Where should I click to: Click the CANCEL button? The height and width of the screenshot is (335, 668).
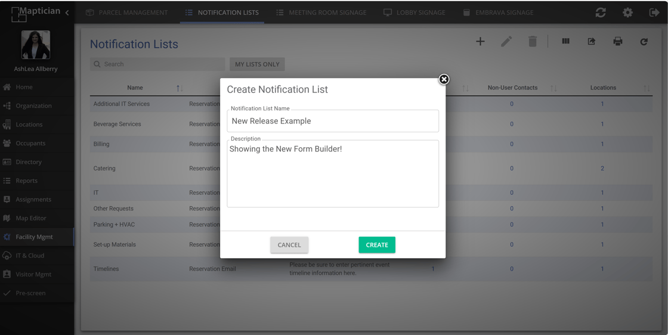[289, 245]
